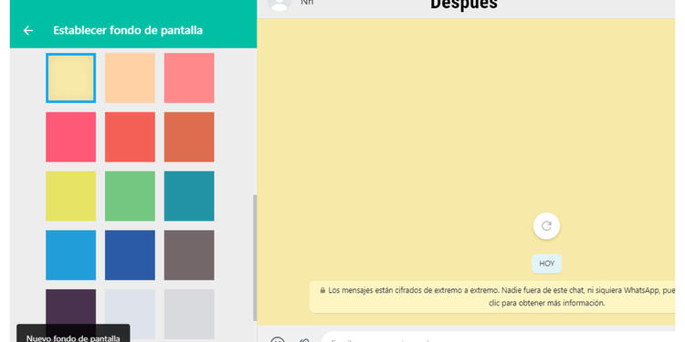Set the brownish gray wallpaper color
Viewport: 685px width, 342px height.
point(189,255)
